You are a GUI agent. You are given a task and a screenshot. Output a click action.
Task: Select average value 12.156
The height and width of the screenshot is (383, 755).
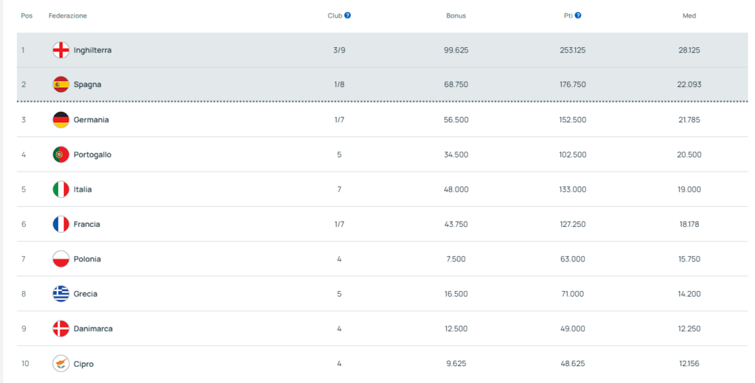[689, 364]
